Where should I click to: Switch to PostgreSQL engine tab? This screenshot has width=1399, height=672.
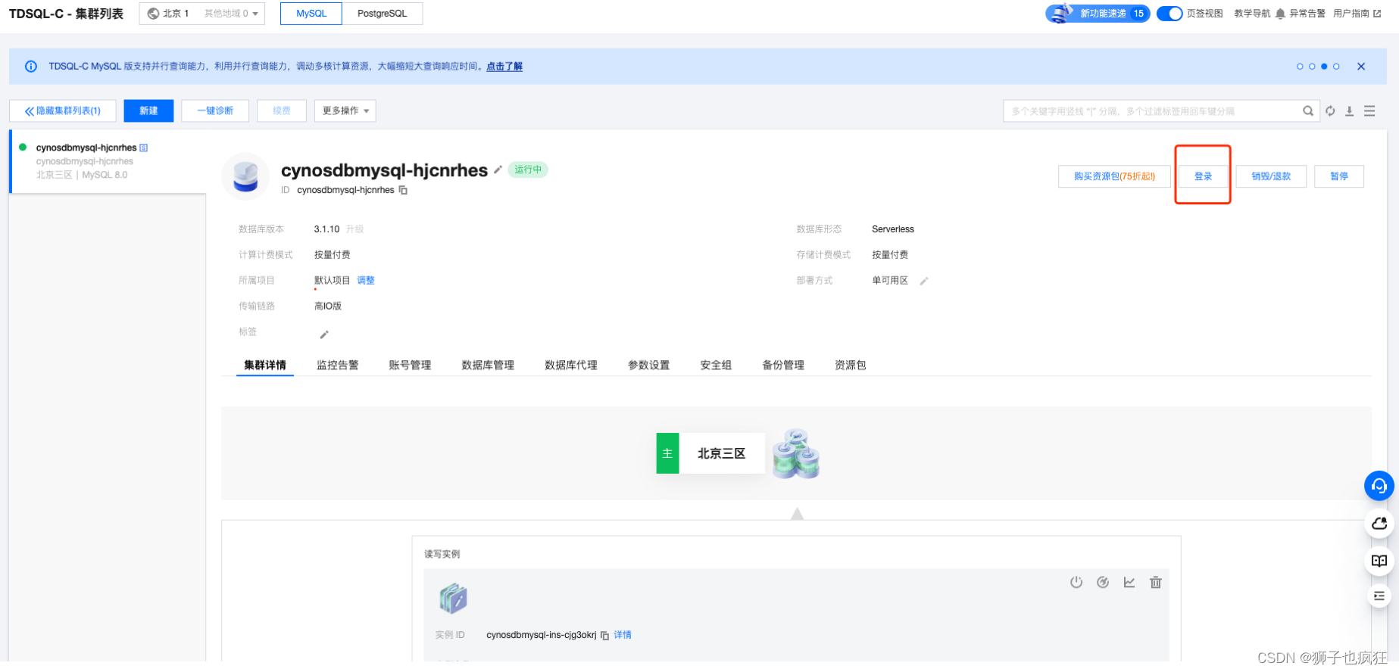click(383, 14)
